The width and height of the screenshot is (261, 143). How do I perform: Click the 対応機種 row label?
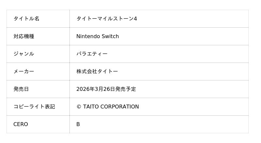(24, 36)
